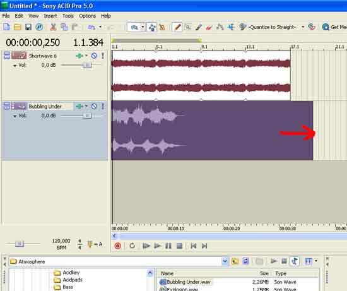Pause playback with the Pause button
347x291 pixels.
click(168, 246)
